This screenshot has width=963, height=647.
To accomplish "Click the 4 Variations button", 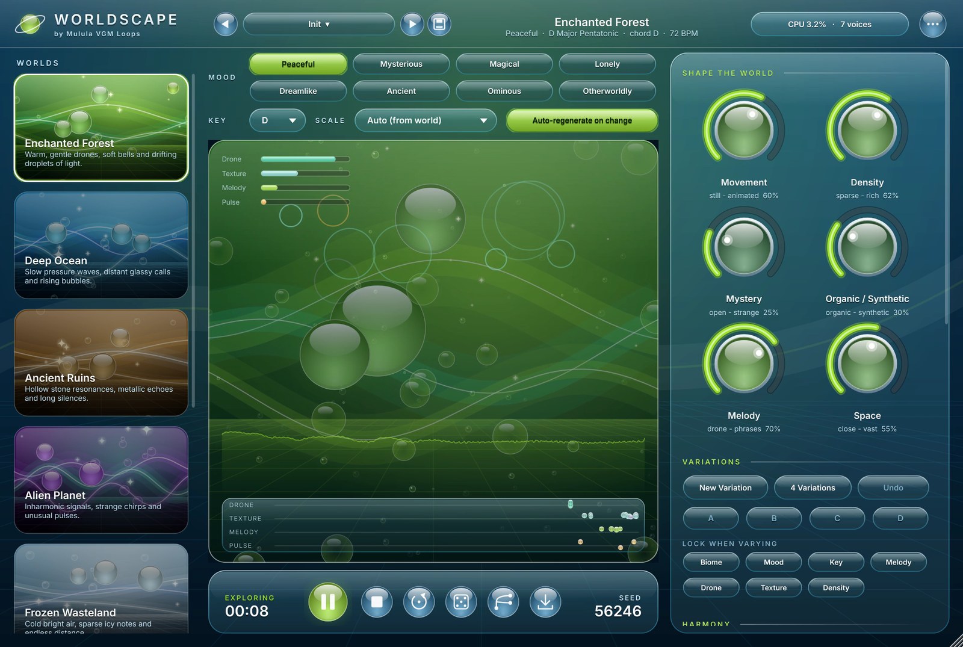I will (813, 488).
